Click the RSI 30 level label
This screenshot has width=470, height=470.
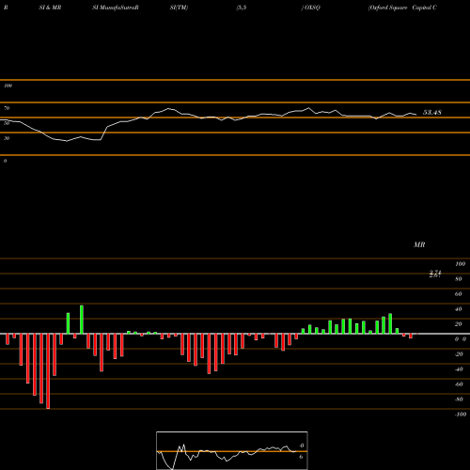coord(7,138)
